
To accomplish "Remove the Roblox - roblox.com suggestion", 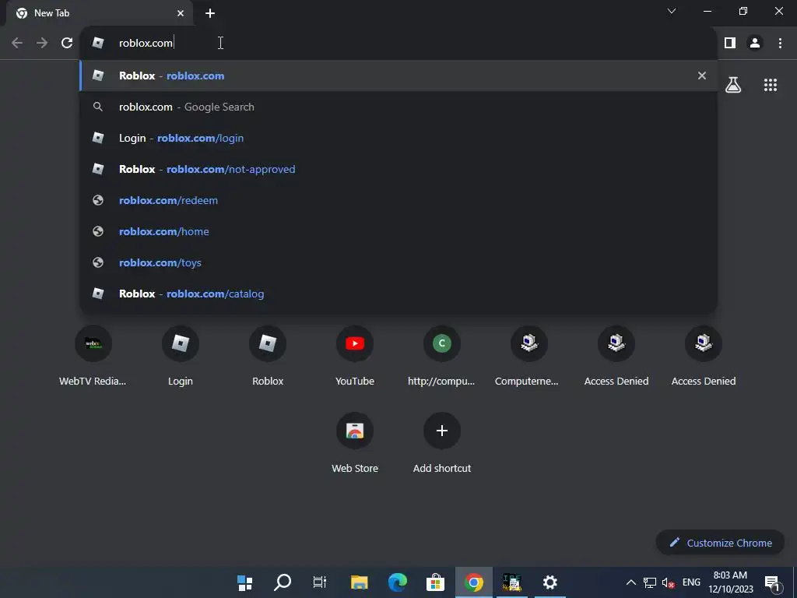I will 702,76.
